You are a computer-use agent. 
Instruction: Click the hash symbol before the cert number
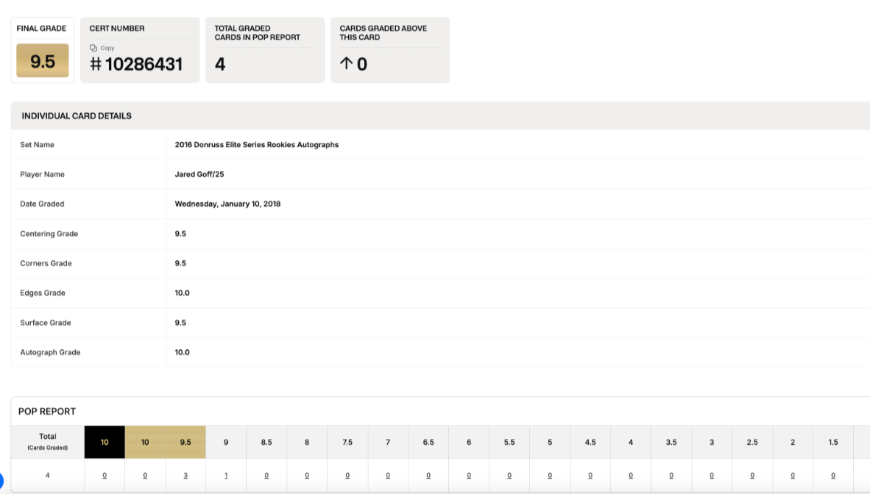pyautogui.click(x=96, y=64)
